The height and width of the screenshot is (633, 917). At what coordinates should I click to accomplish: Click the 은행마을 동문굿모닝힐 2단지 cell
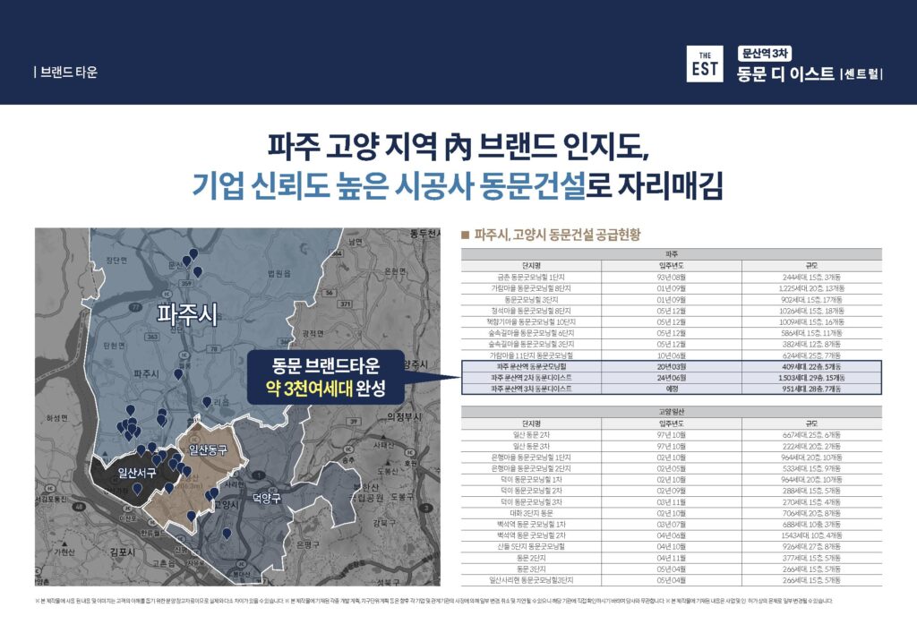coord(531,468)
